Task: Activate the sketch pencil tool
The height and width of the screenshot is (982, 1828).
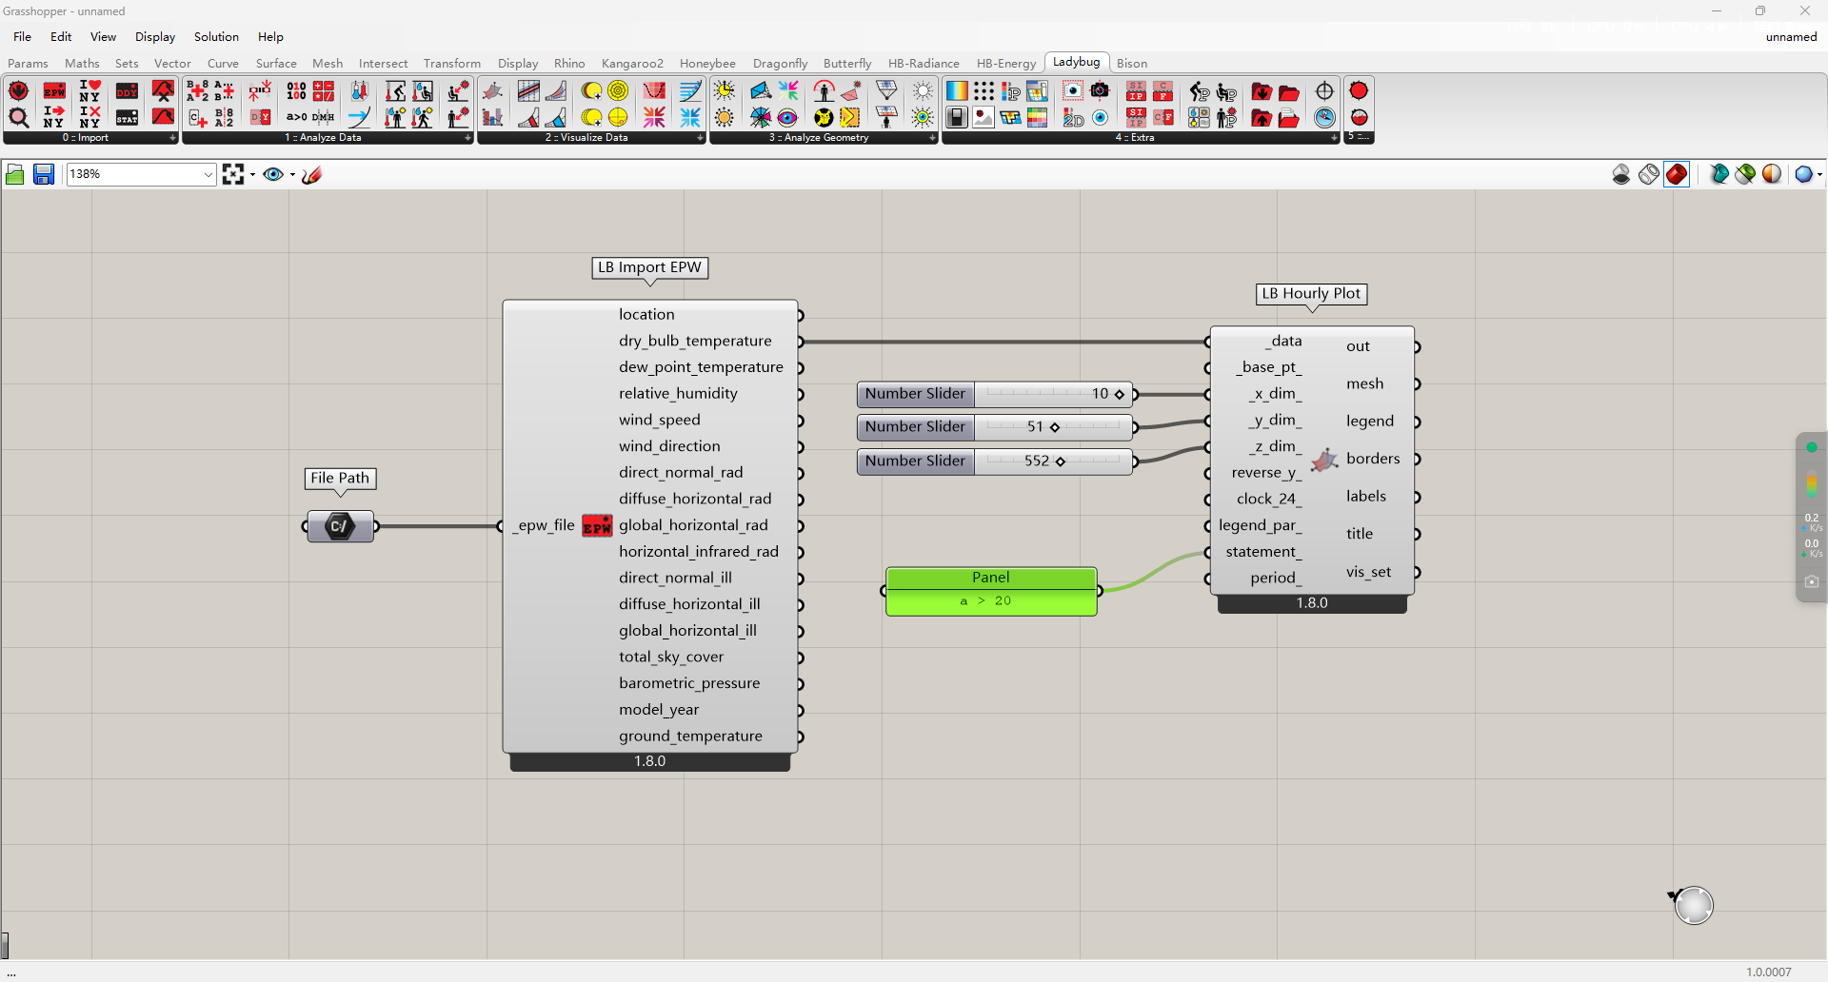Action: pos(311,174)
